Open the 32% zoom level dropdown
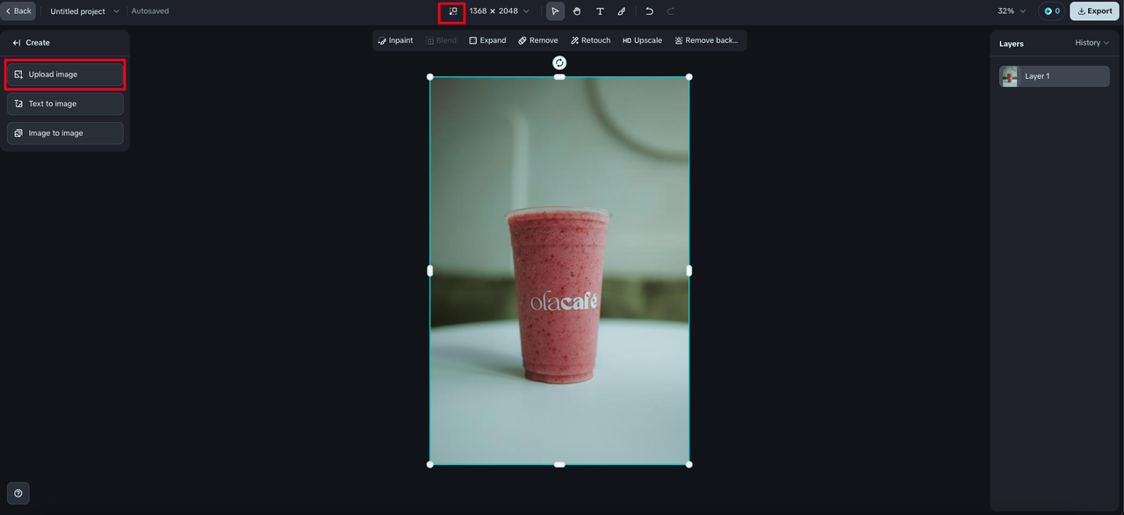The height and width of the screenshot is (515, 1124). pyautogui.click(x=1012, y=11)
